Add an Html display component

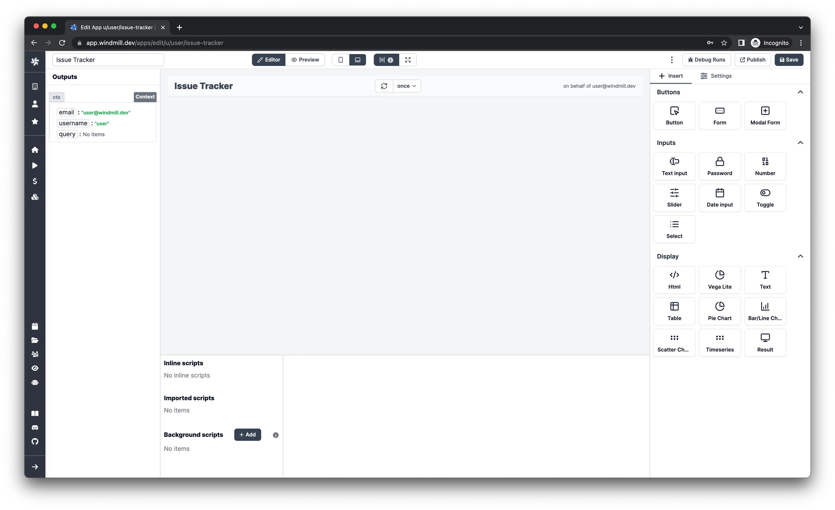pos(674,280)
